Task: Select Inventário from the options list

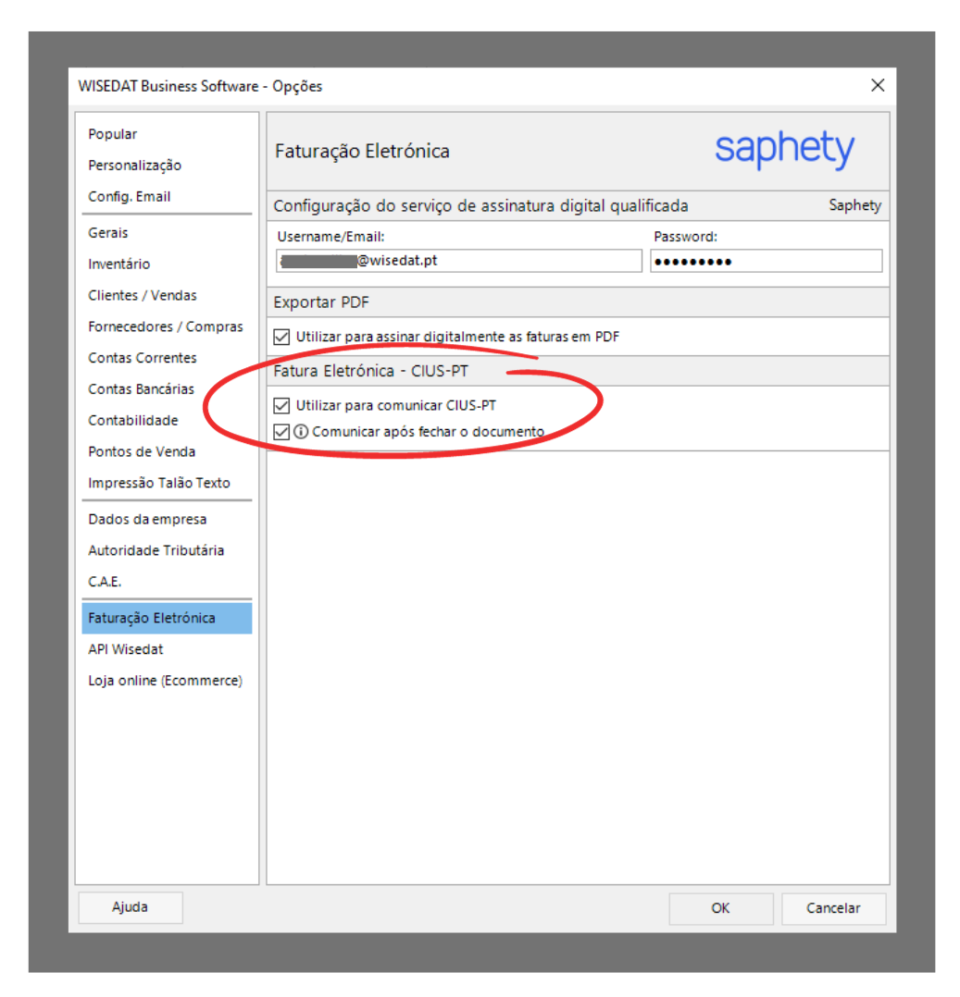Action: 119,265
